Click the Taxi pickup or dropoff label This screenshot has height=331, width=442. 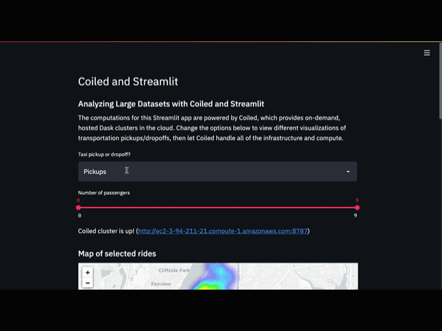click(104, 154)
